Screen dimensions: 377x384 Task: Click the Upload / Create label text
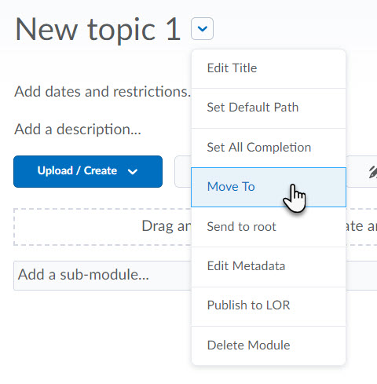[77, 171]
